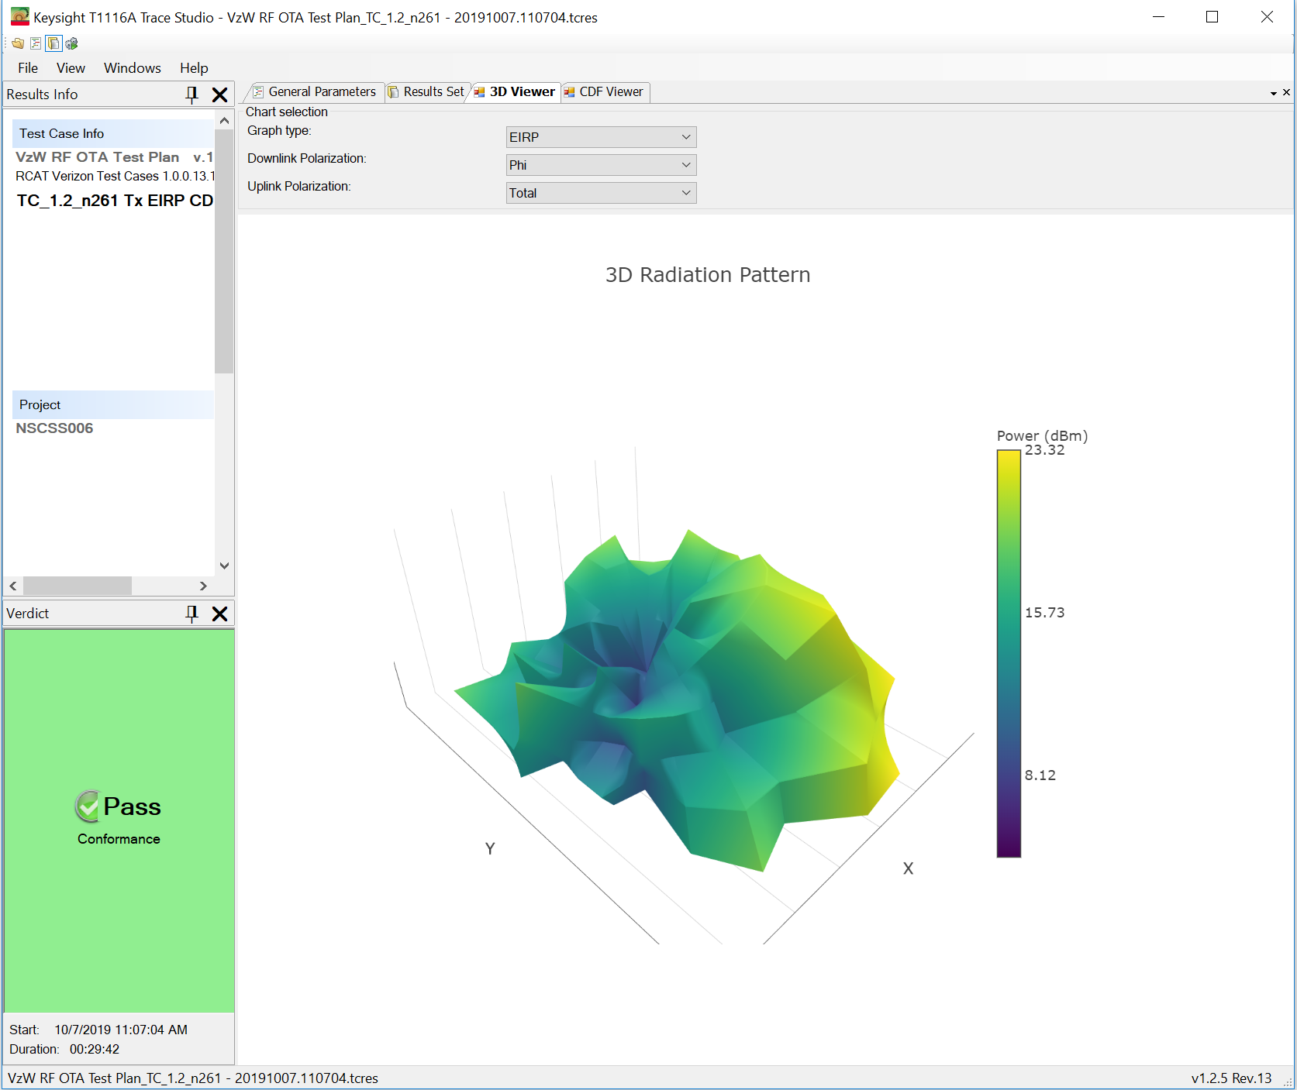Screen dimensions: 1297x1090
Task: Click the Keysight app icon in title bar
Action: click(x=19, y=17)
